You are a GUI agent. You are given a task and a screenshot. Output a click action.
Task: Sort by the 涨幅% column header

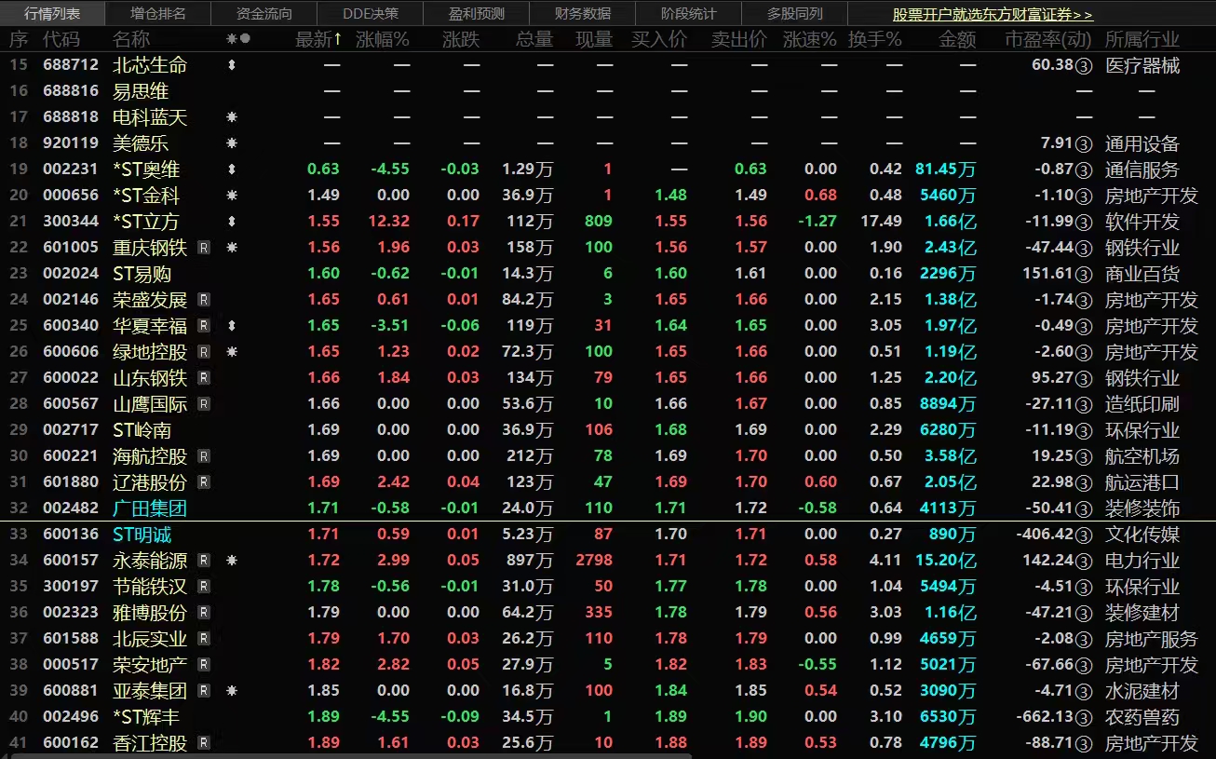pyautogui.click(x=382, y=39)
